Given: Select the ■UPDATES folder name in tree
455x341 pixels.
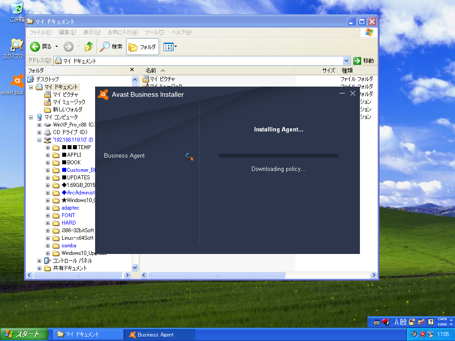Looking at the screenshot, I should tap(76, 178).
